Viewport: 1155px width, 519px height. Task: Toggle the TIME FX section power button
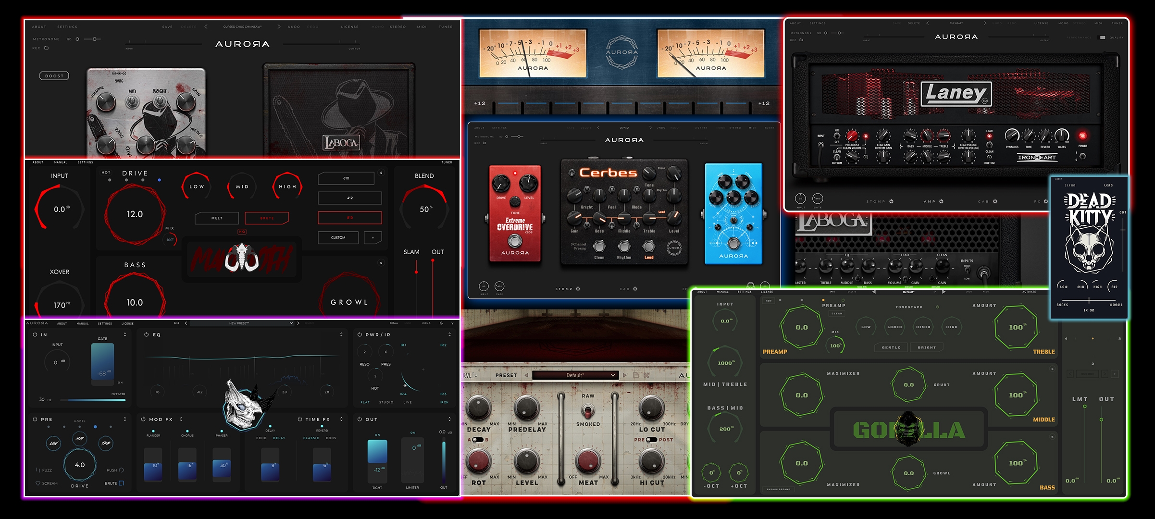(x=300, y=419)
